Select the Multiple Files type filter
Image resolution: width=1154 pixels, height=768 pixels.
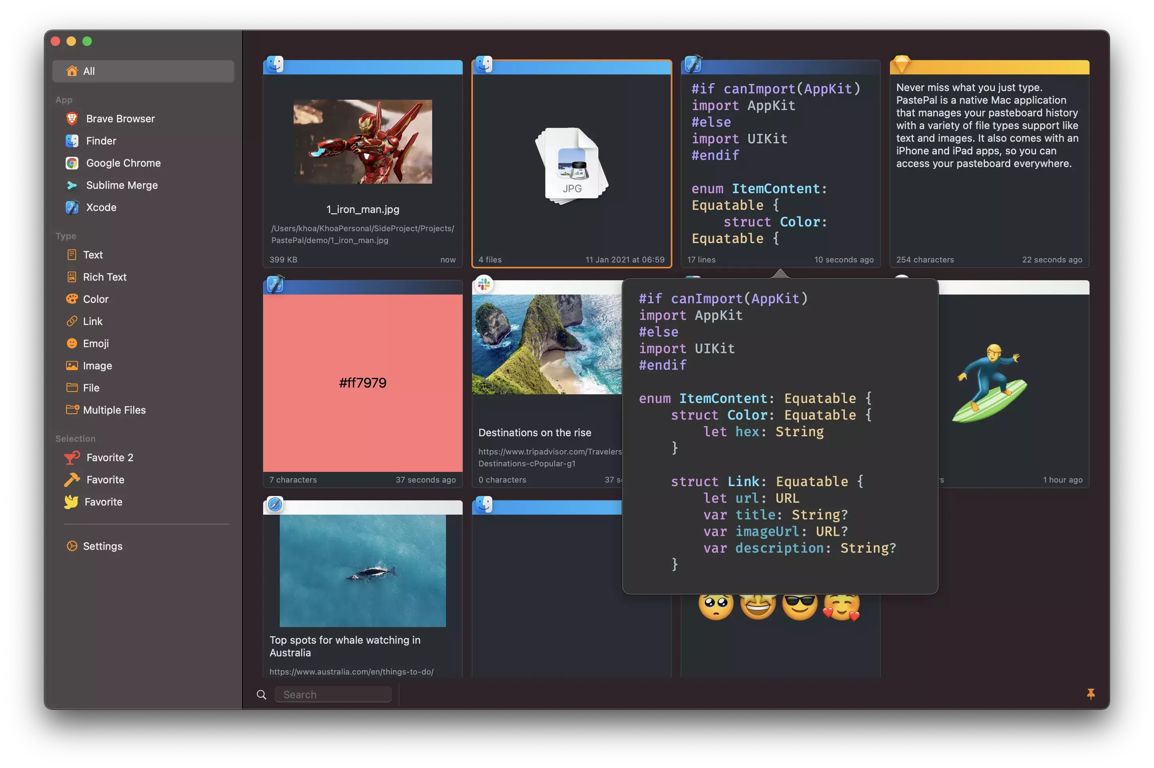coord(114,410)
